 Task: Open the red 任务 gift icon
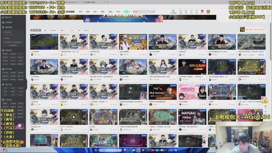pos(202,11)
